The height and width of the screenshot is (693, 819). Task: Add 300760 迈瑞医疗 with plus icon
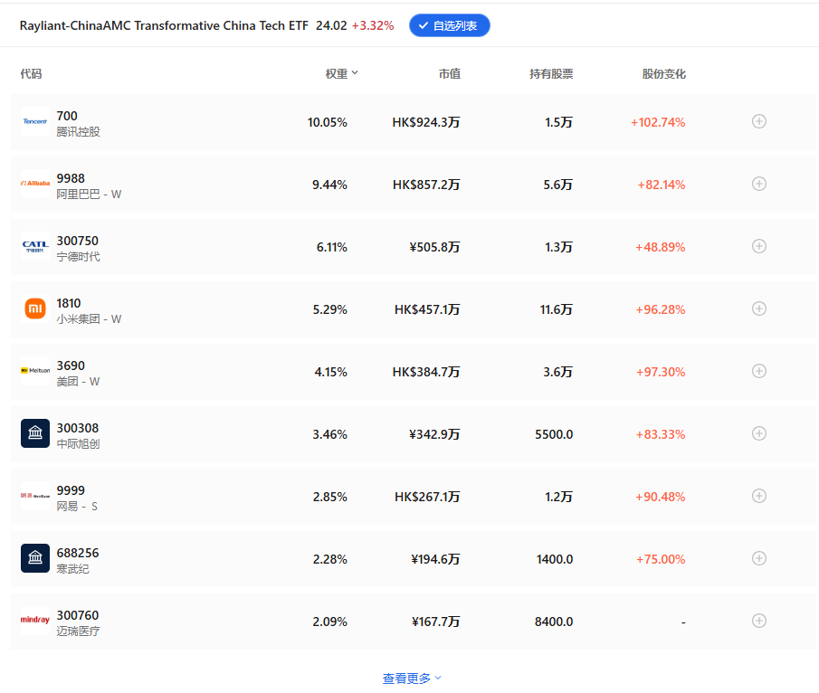point(759,621)
